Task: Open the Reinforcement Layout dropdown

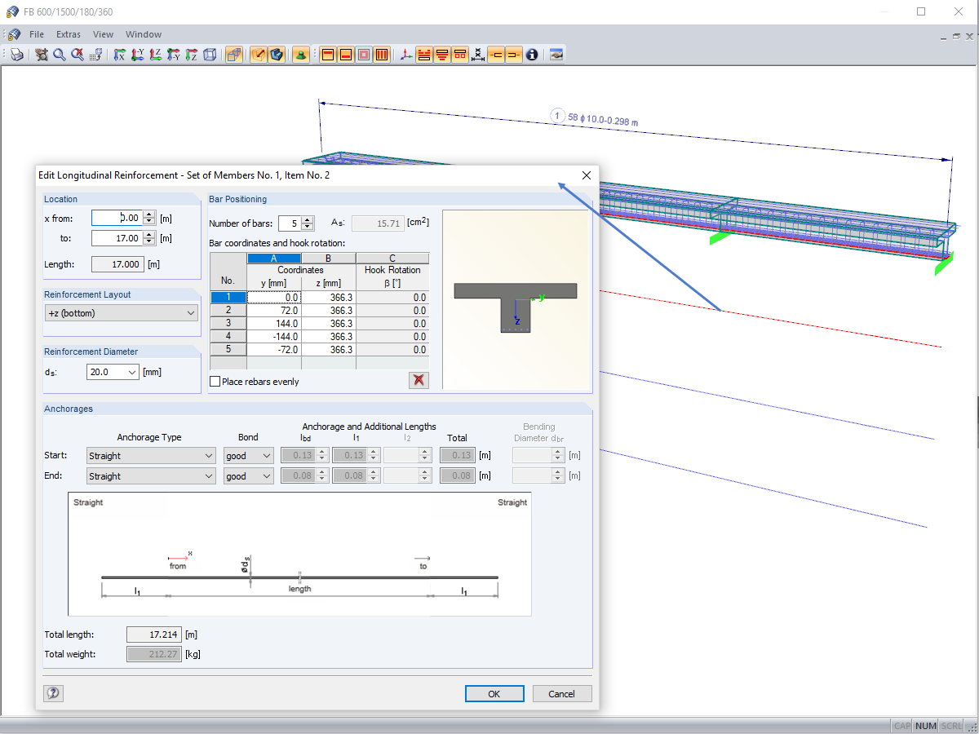Action: click(122, 312)
